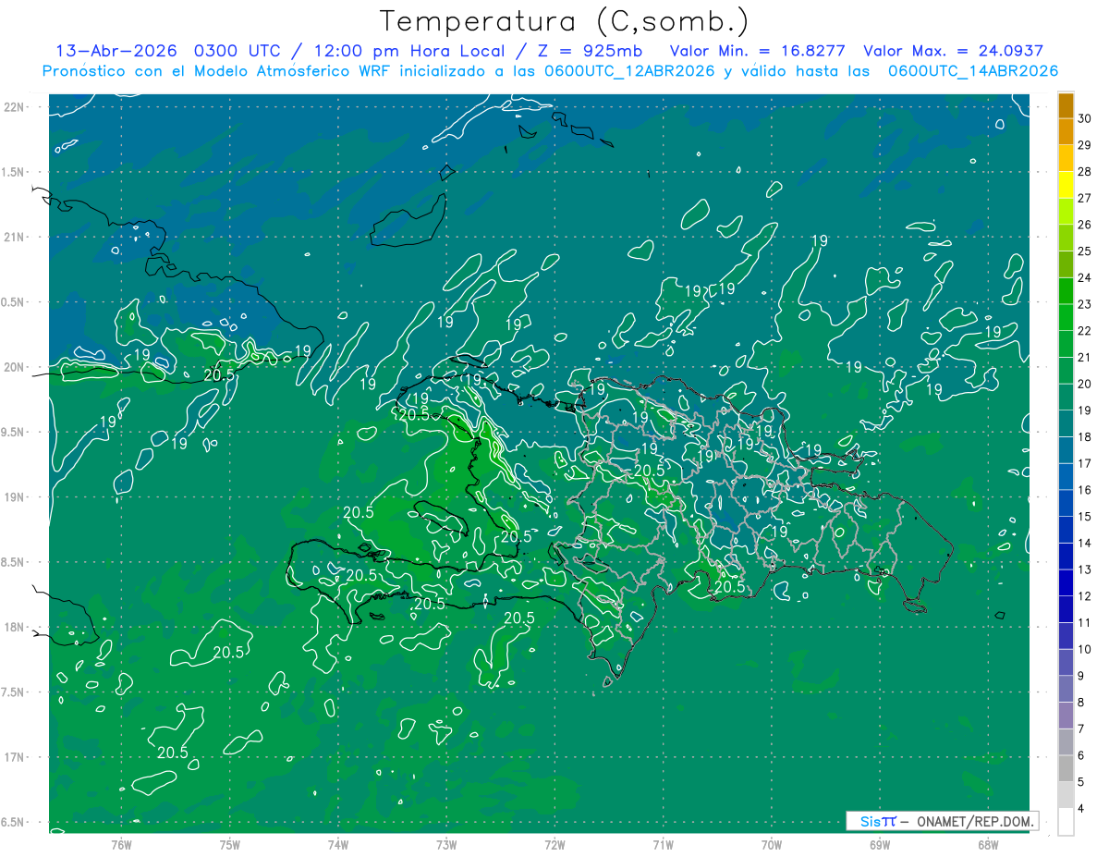Click the Temperatura (C,somb.) title
The height and width of the screenshot is (857, 1109).
point(565,21)
